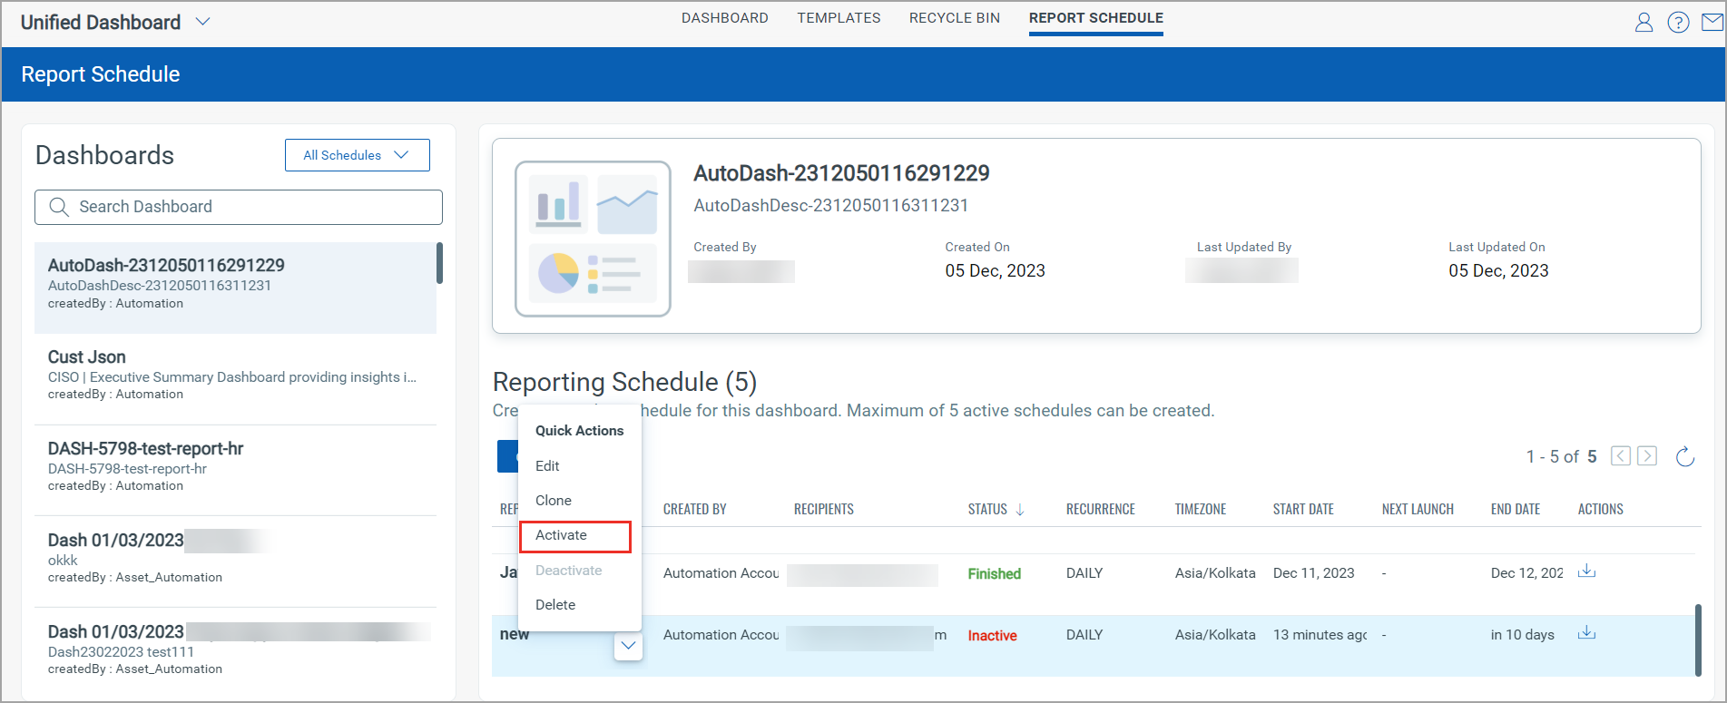Click '13 minutes ago' start date cell

pos(1320,635)
